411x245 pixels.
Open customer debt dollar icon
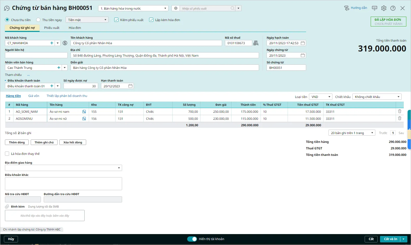(x=65, y=43)
